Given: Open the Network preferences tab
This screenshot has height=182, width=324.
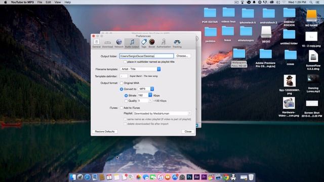Looking at the screenshot, I should [119, 43].
